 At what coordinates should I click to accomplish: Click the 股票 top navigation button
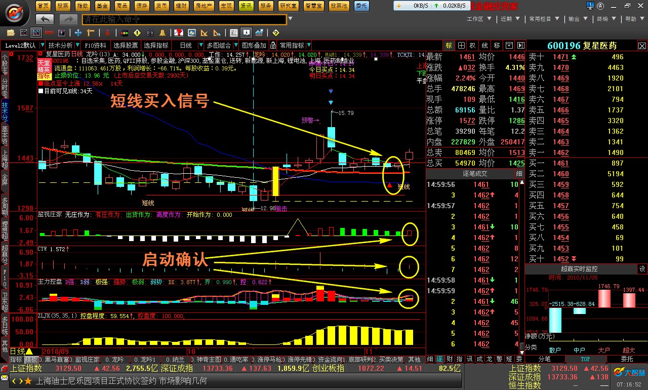63,6
